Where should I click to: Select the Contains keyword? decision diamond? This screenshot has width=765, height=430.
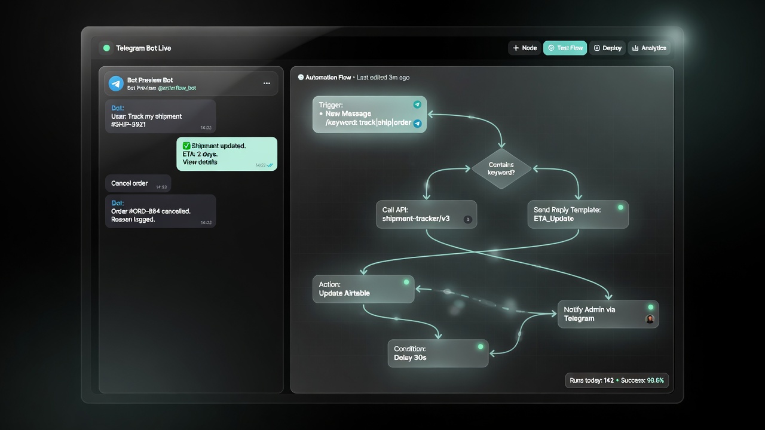coord(501,168)
